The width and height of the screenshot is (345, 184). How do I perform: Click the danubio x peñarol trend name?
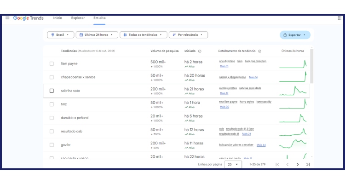click(75, 118)
